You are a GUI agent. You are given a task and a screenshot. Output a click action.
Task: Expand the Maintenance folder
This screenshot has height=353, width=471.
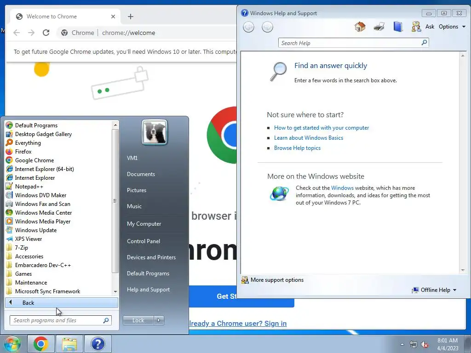pos(31,283)
